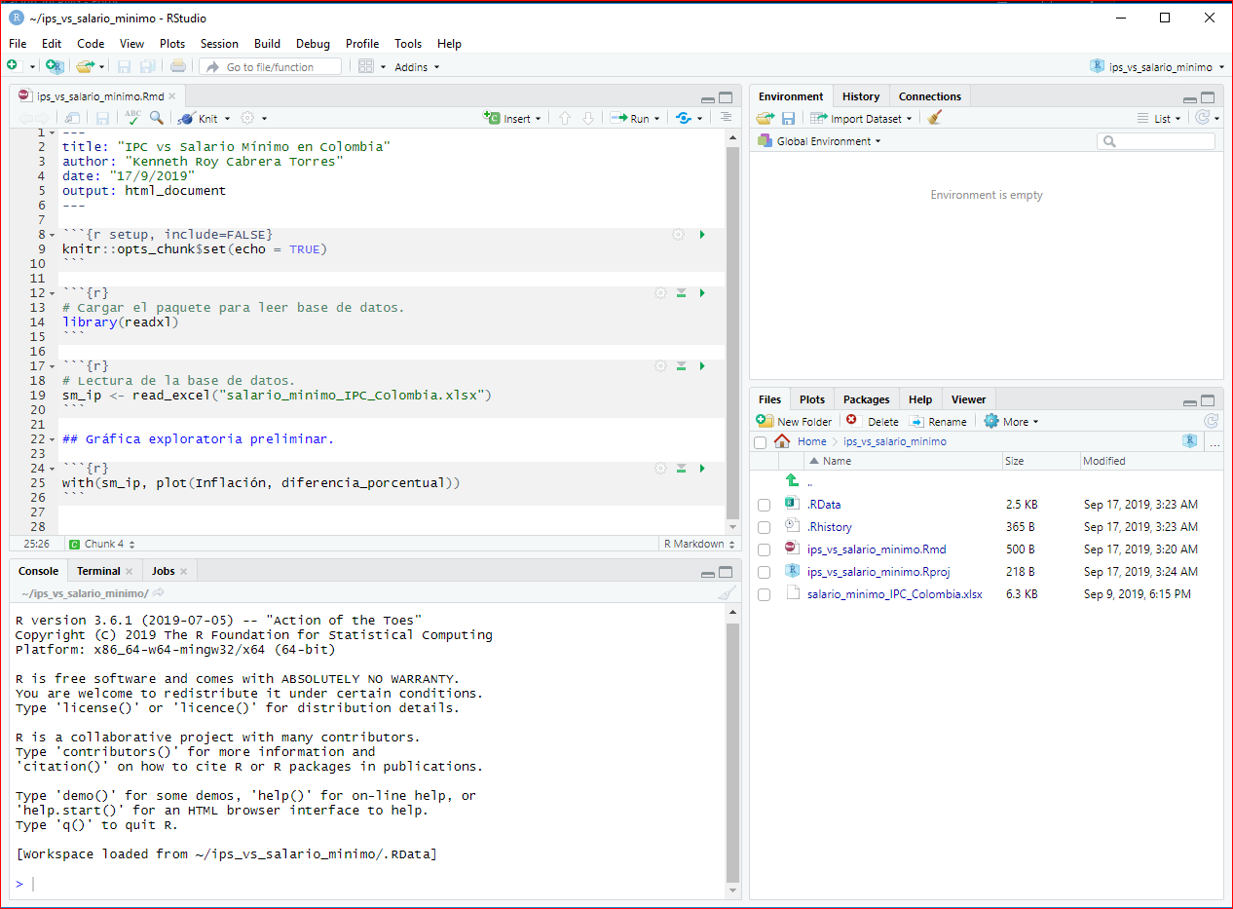Click the Delete button in Files pane

point(873,422)
